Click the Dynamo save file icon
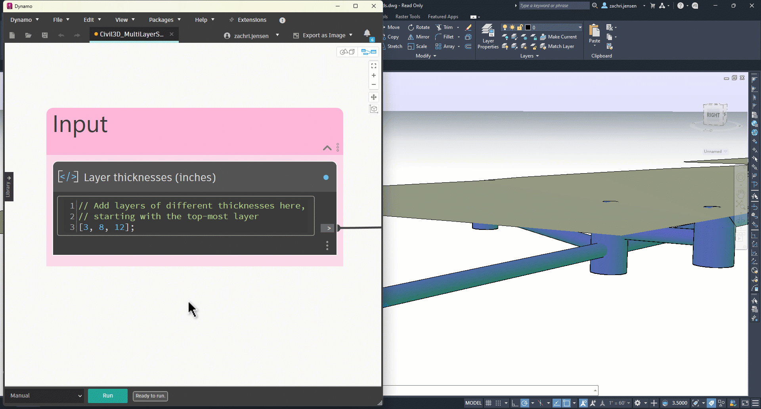 pyautogui.click(x=45, y=35)
